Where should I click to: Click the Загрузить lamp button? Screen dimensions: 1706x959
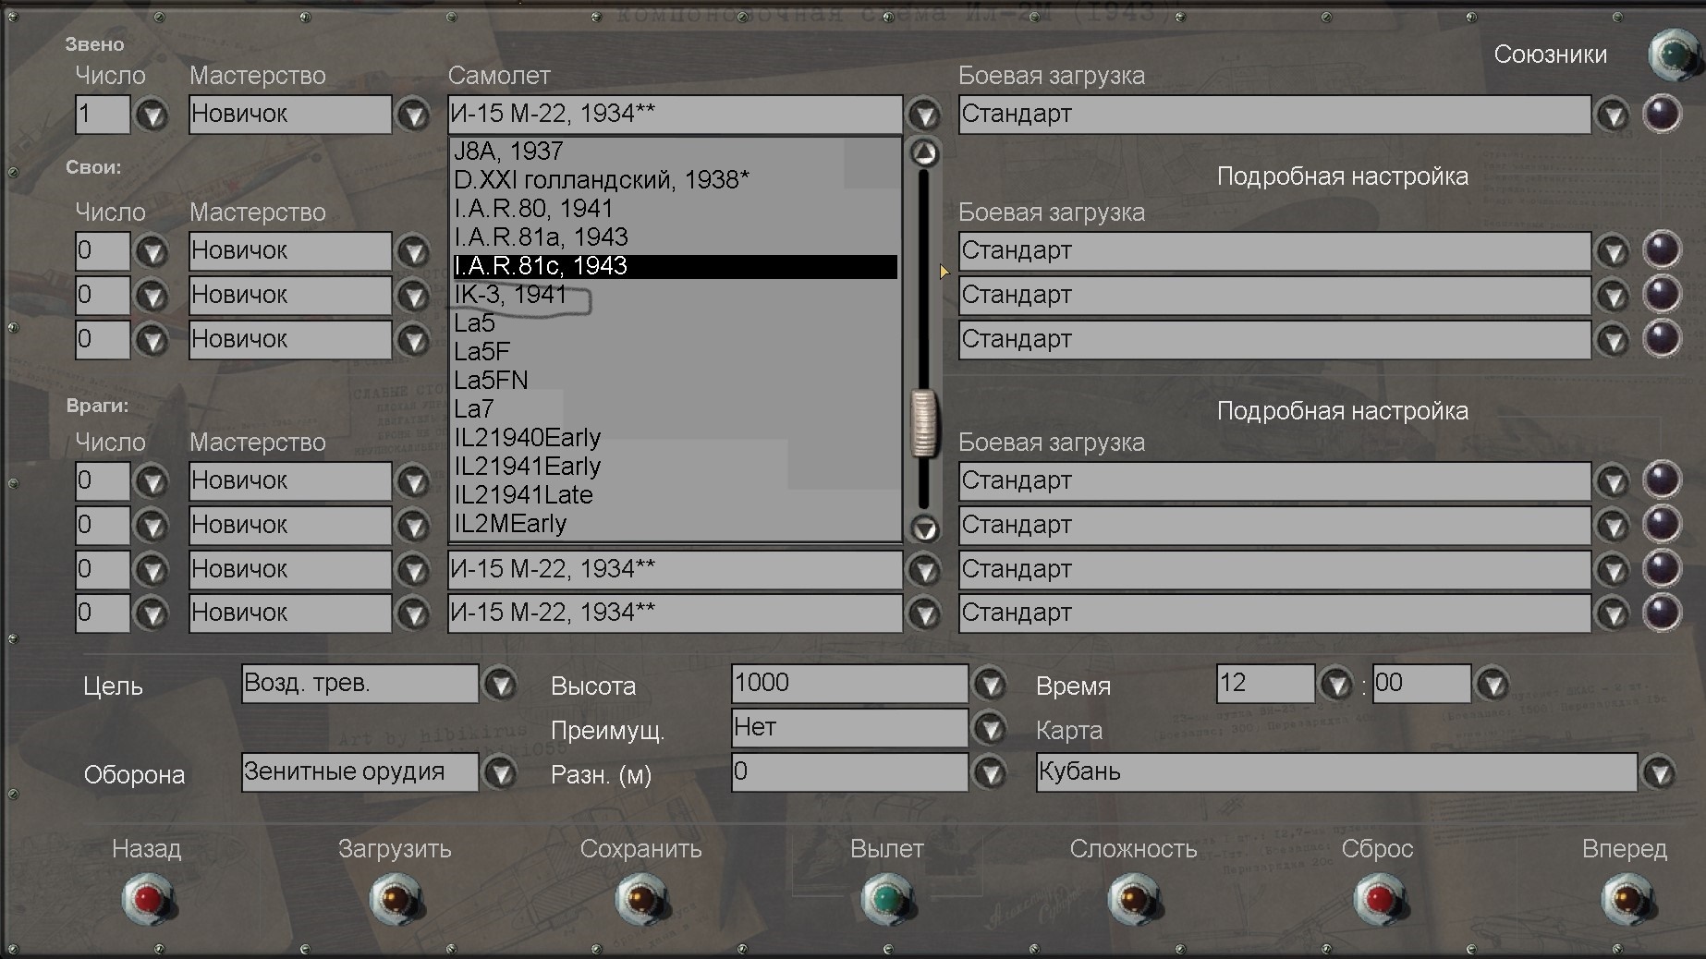coord(396,899)
